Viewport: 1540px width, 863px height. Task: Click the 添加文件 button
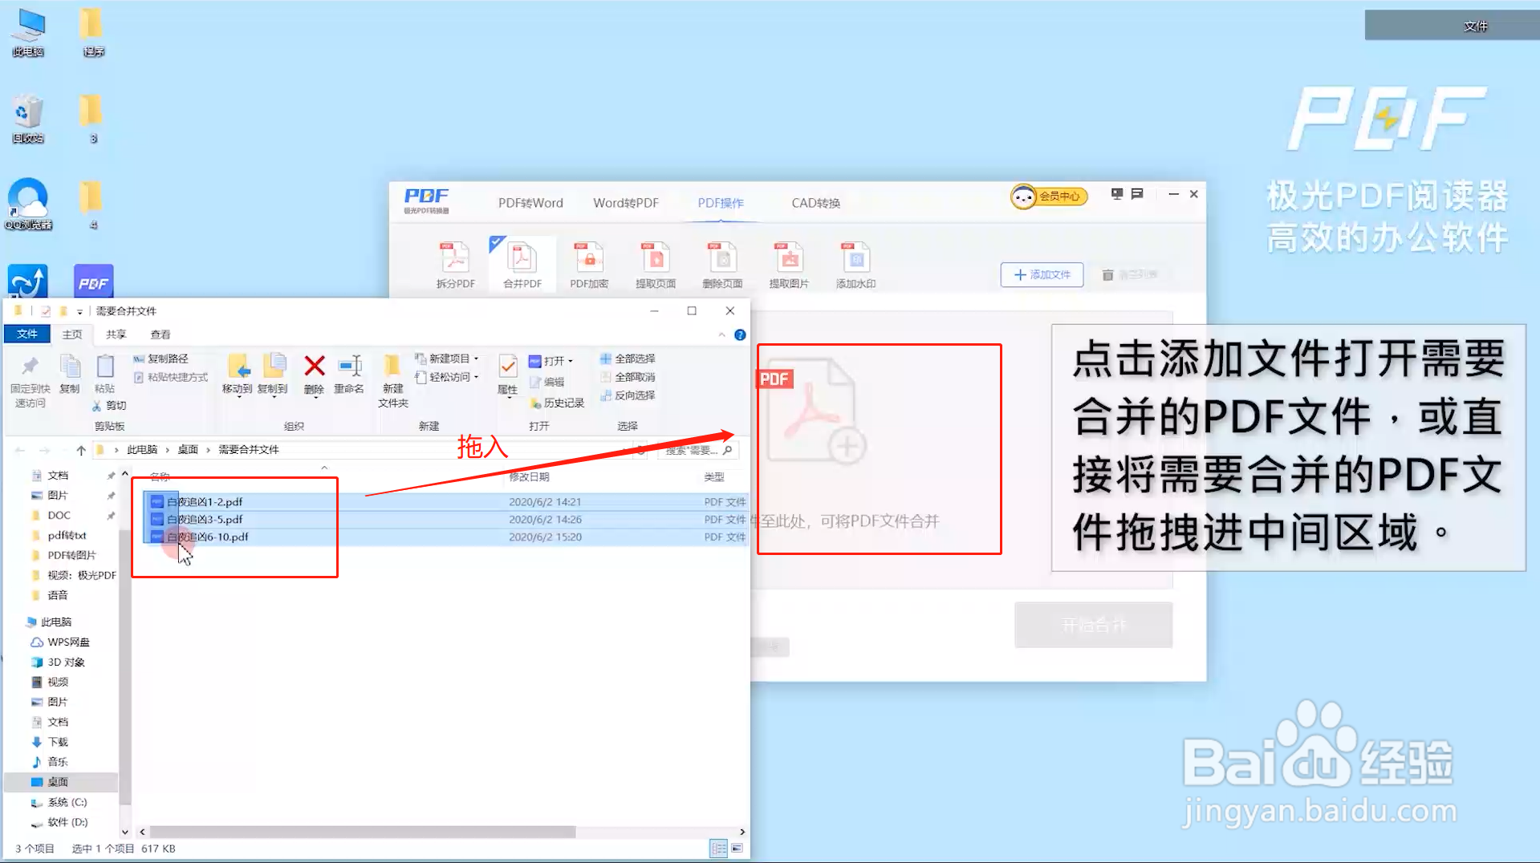[x=1042, y=274]
